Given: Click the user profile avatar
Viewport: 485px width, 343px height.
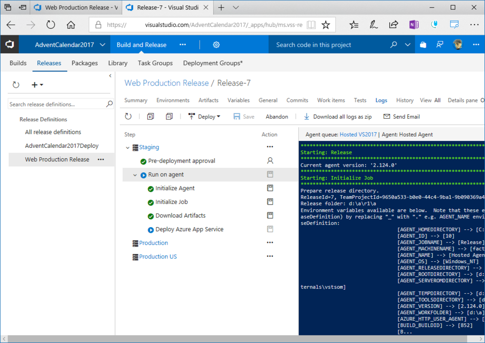Looking at the screenshot, I should (x=458, y=45).
